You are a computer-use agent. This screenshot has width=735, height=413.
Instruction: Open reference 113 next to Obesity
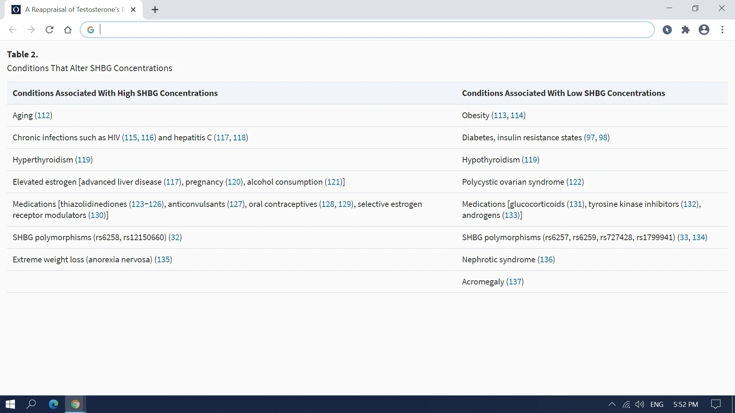coord(500,115)
